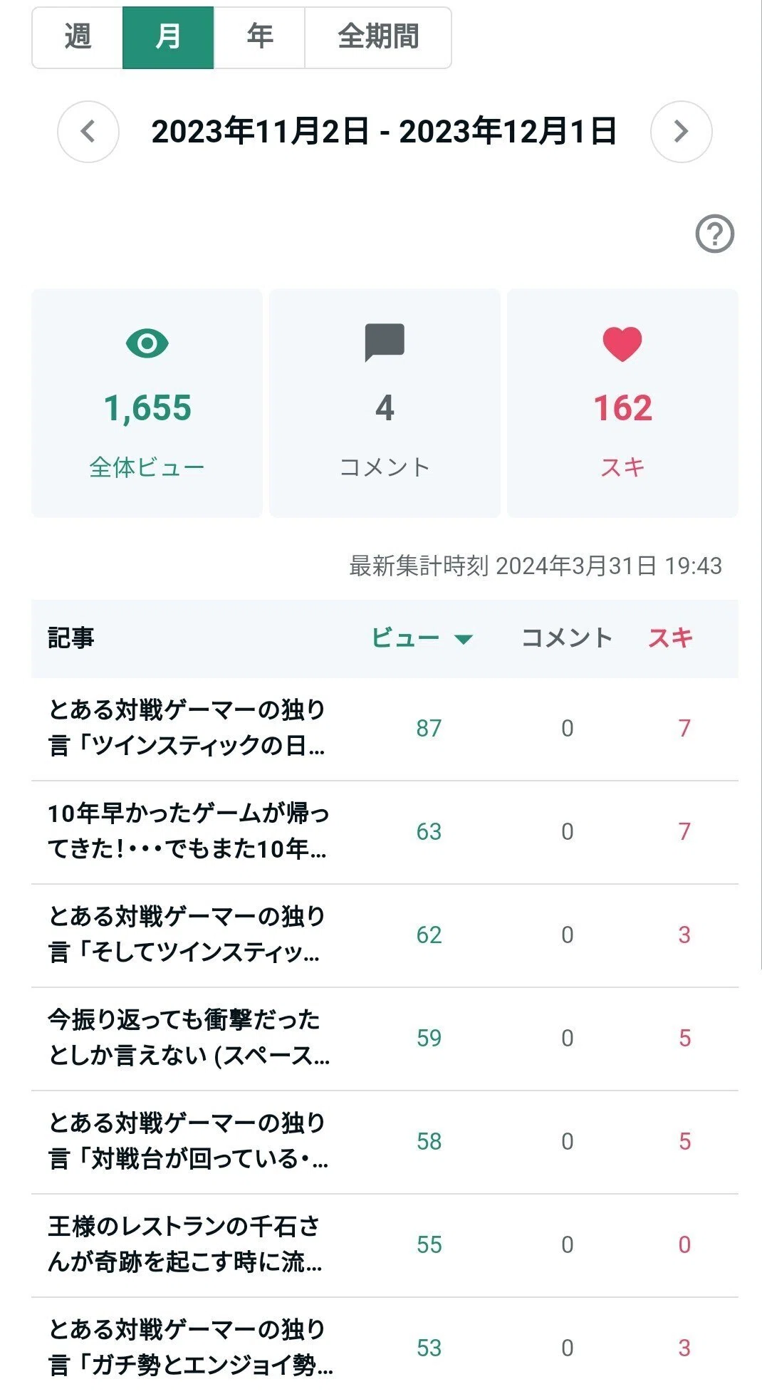Switch to the 年 tab
762x1394 pixels.
click(x=259, y=37)
